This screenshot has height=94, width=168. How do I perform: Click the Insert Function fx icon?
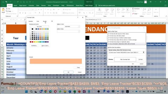coord(25,20)
